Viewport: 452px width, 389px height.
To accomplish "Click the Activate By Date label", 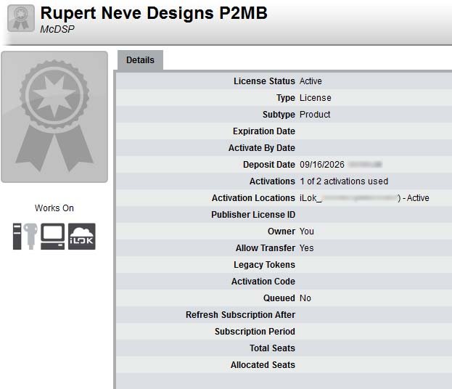I will 262,148.
